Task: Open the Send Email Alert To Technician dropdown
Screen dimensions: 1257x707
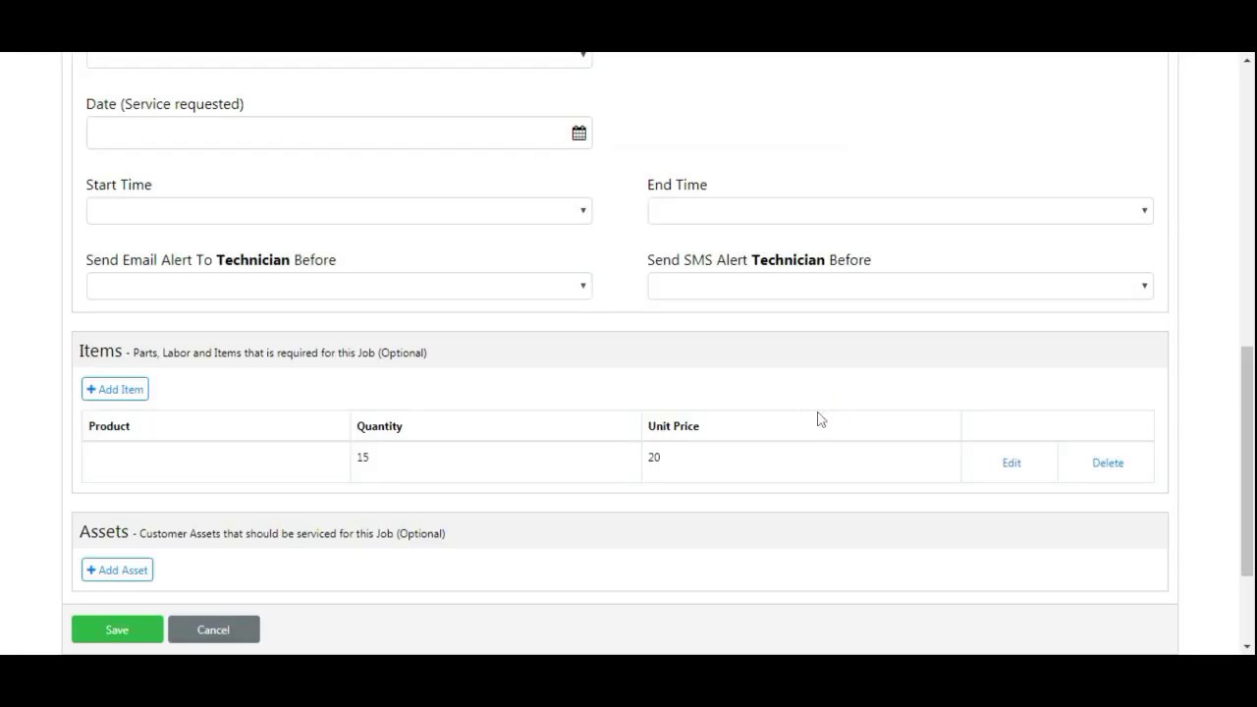Action: 339,286
